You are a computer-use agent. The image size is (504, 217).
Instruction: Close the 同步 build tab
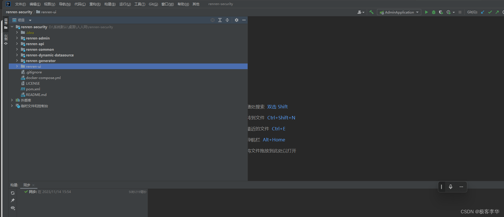pyautogui.click(x=33, y=185)
